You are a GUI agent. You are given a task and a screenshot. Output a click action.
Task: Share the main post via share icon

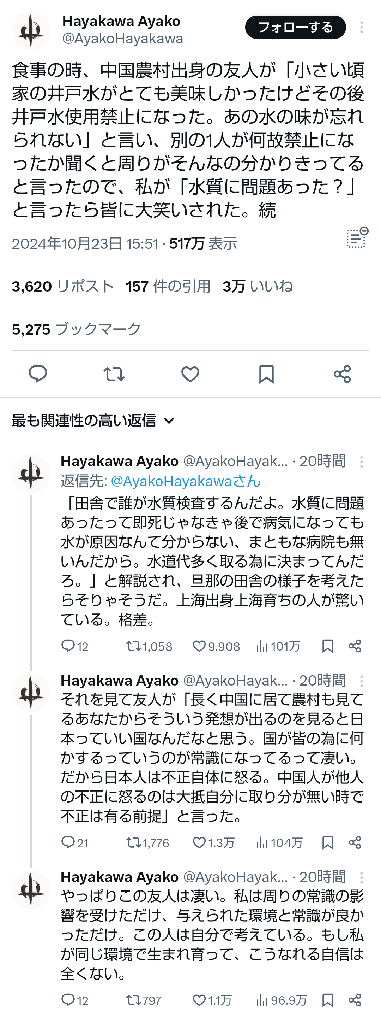click(x=342, y=373)
